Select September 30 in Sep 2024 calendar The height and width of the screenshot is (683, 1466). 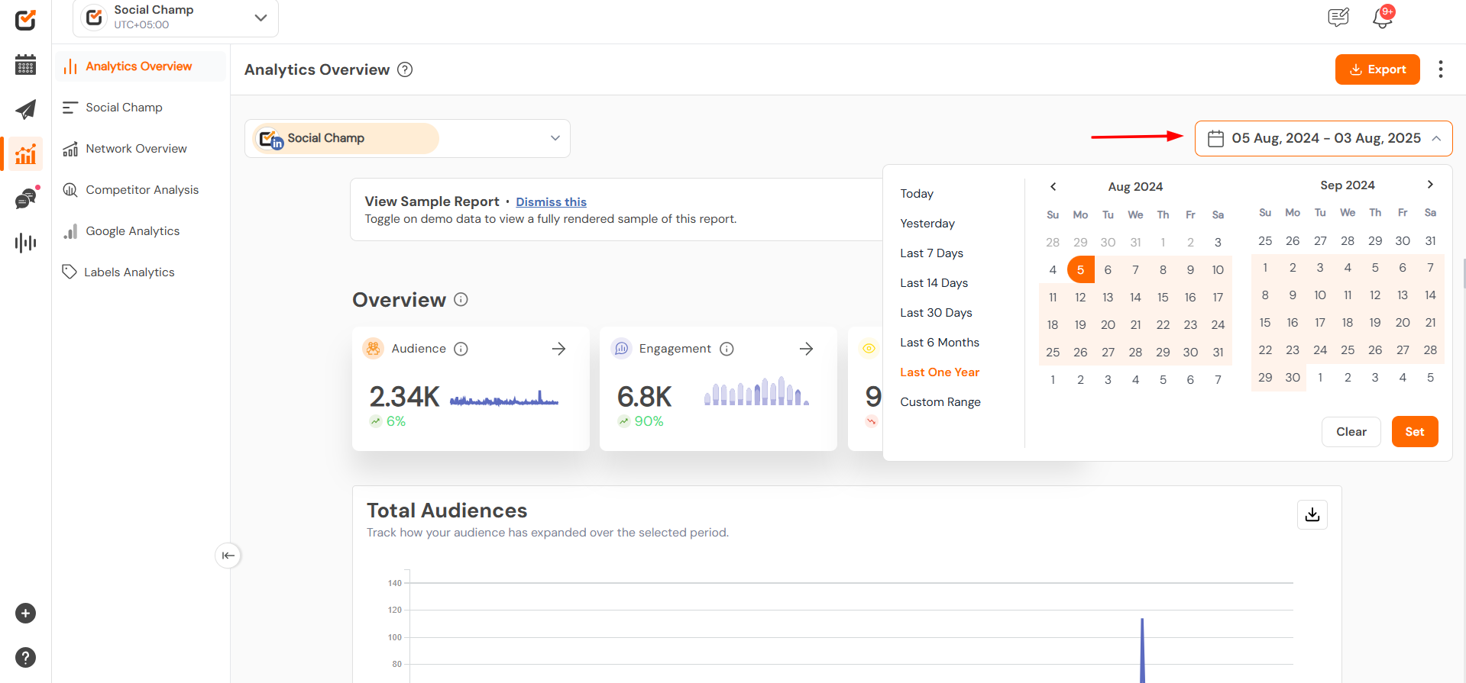pyautogui.click(x=1293, y=378)
